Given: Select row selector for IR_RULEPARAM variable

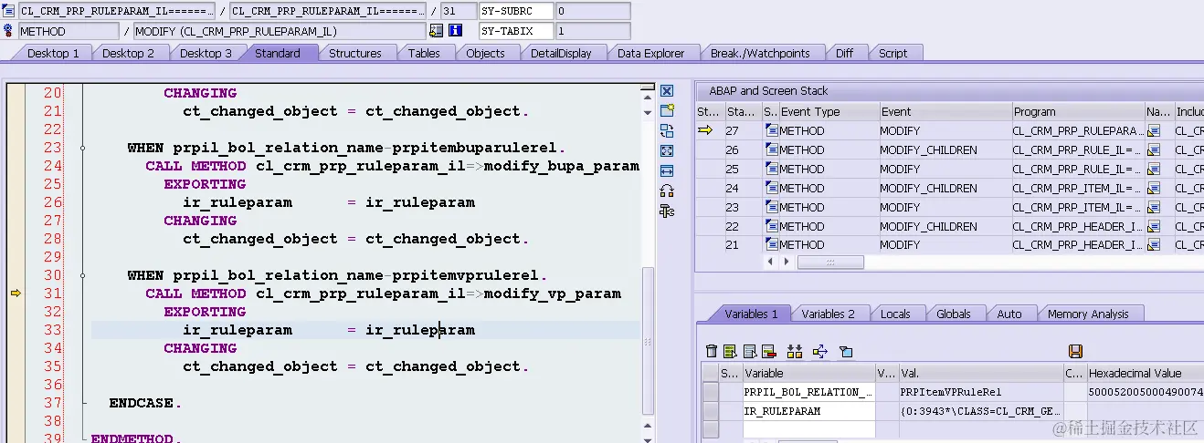Looking at the screenshot, I should click(711, 411).
